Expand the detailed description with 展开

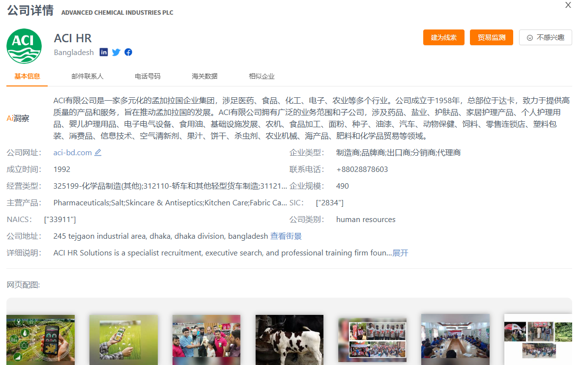(x=400, y=253)
